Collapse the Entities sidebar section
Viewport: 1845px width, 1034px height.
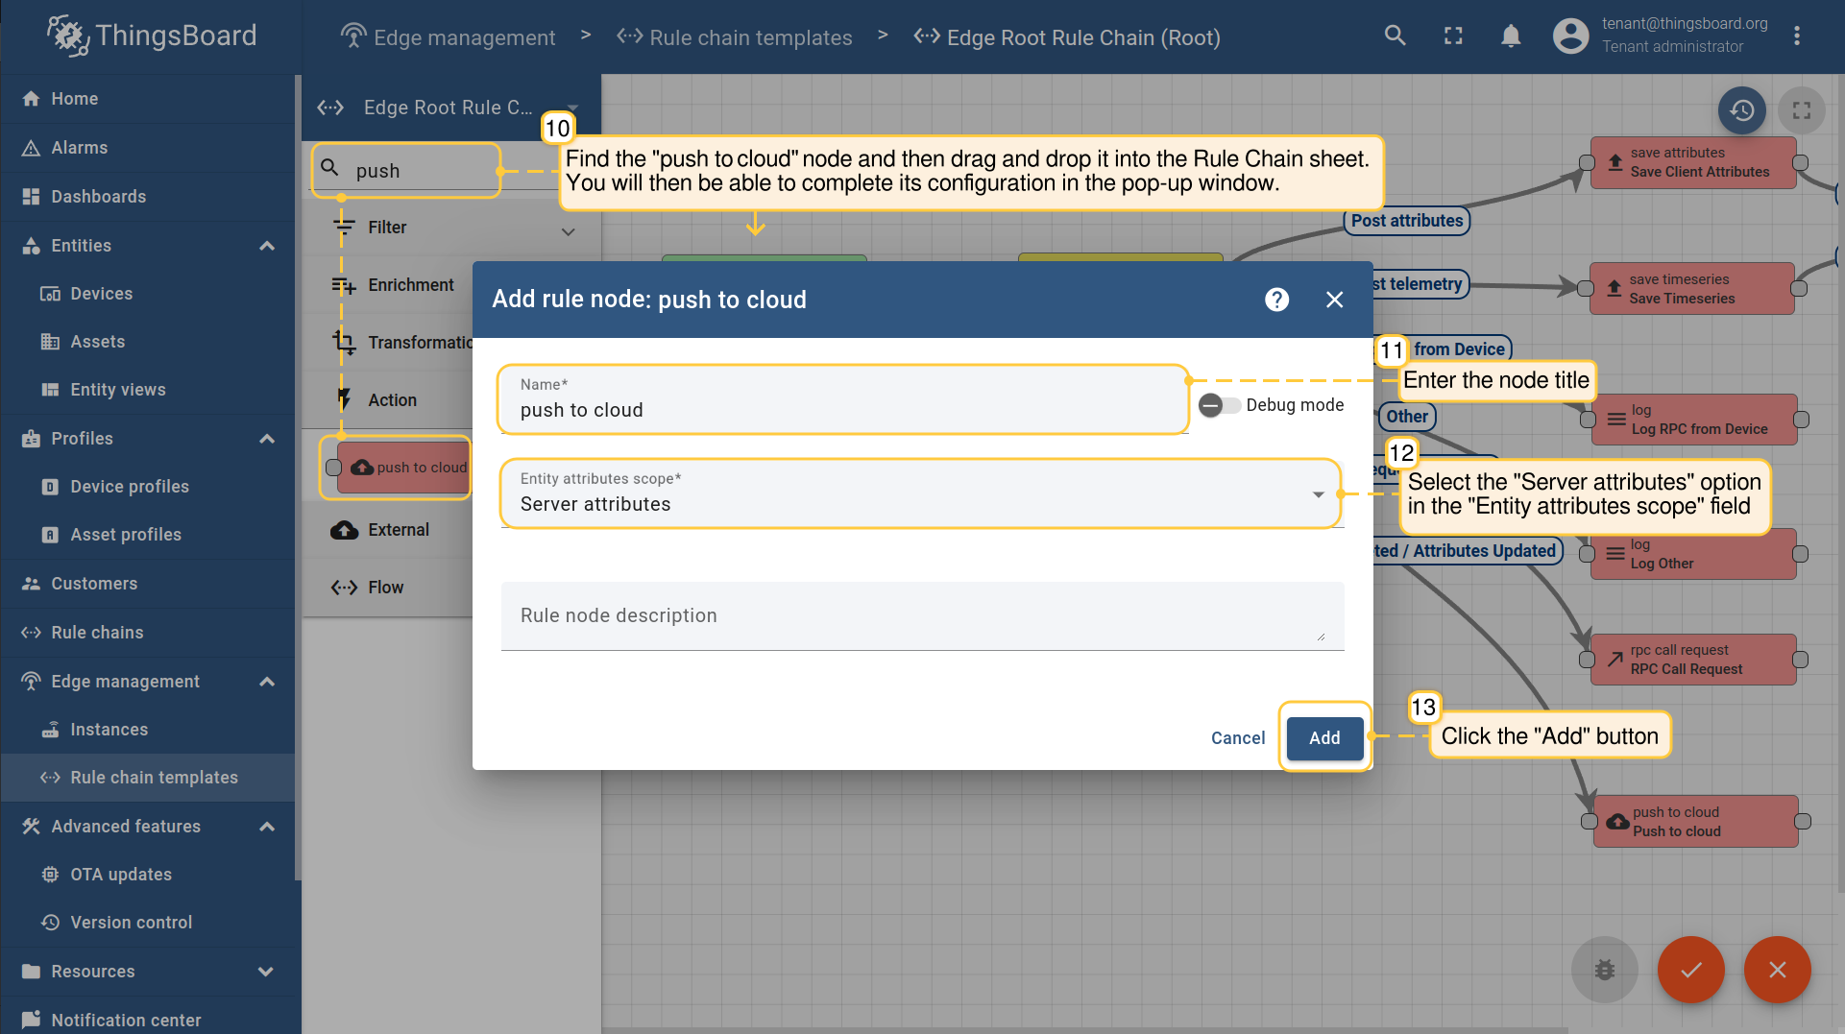tap(267, 246)
